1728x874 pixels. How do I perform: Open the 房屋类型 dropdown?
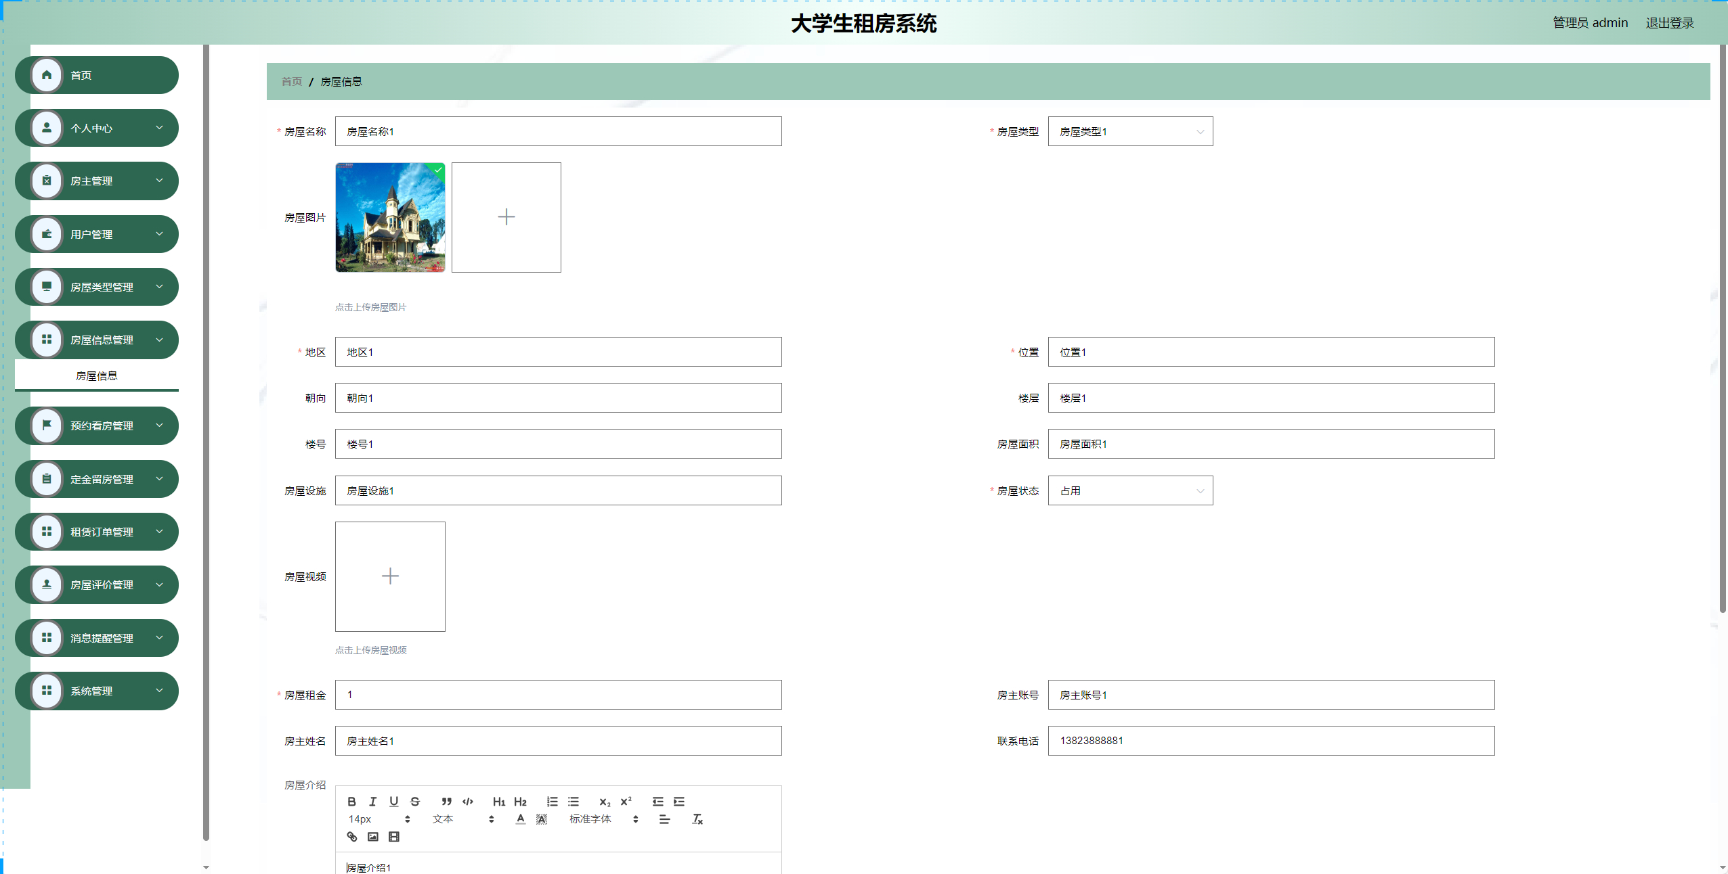1130,132
